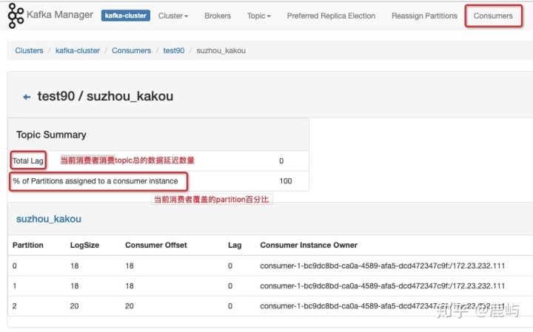Image resolution: width=533 pixels, height=332 pixels.
Task: Click '% of Partitions assigned' label
Action: 95,181
